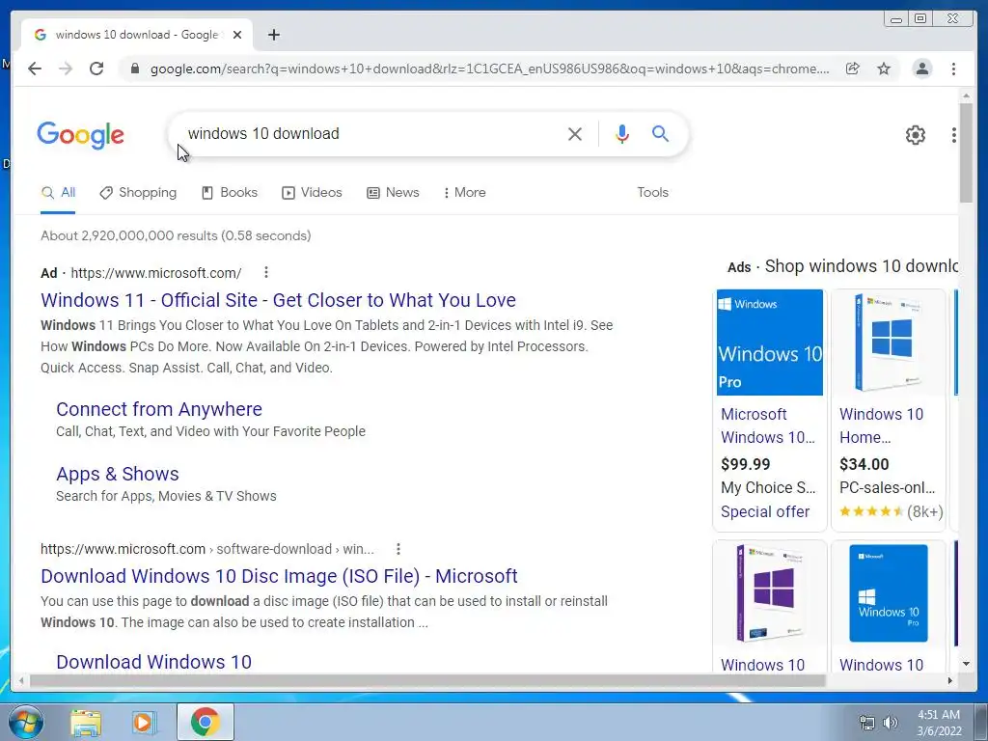Open options for microsoft.com software-download result
Screen dimensions: 988x741
click(x=398, y=549)
